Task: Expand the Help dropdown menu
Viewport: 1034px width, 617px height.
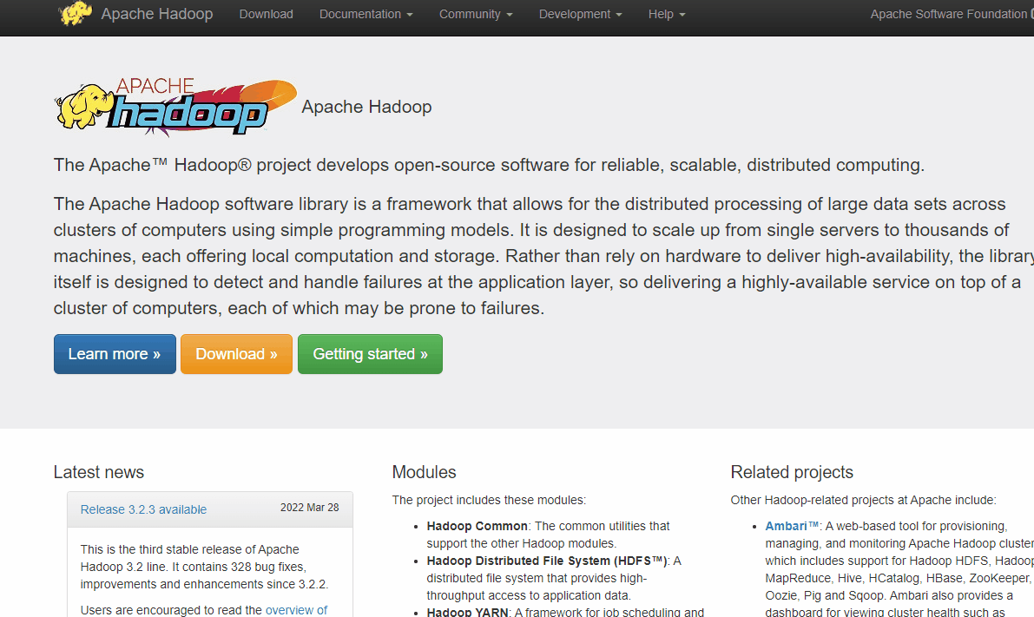Action: click(667, 14)
